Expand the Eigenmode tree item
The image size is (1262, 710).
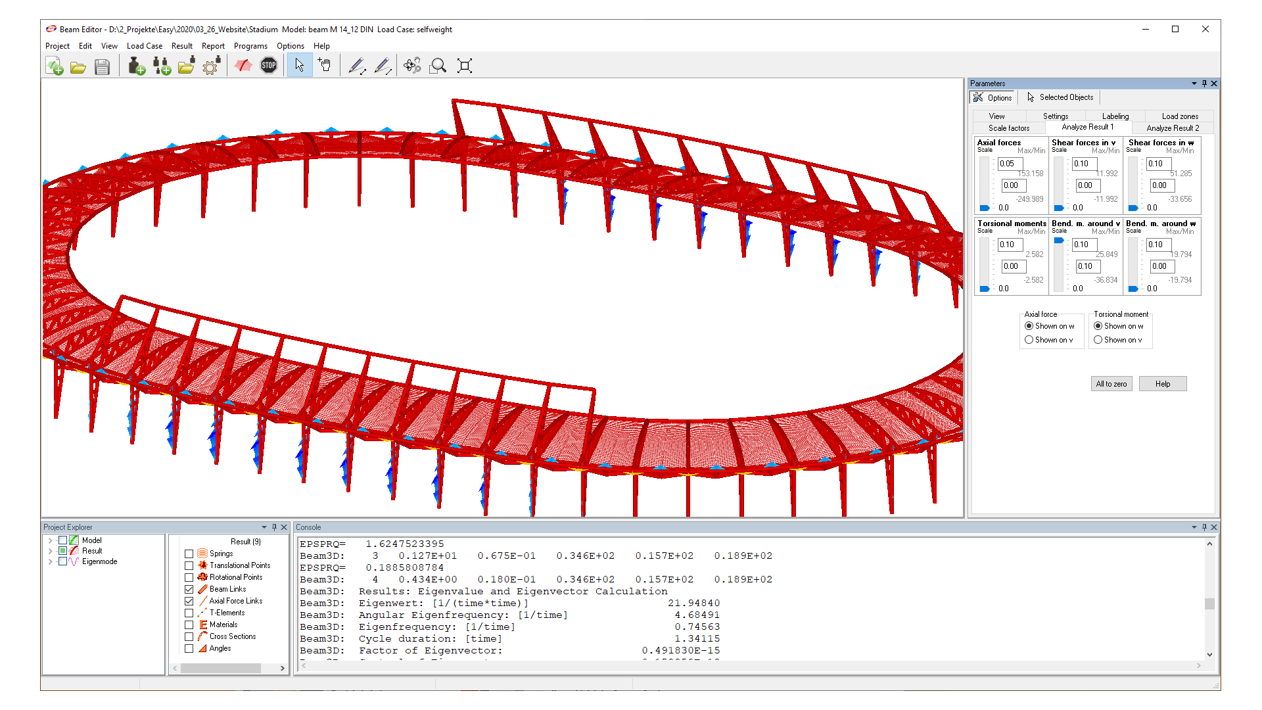click(x=51, y=561)
